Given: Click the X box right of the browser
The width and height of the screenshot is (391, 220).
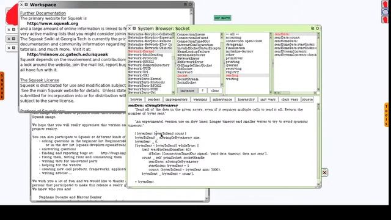Looking at the screenshot, I should point(324,172).
